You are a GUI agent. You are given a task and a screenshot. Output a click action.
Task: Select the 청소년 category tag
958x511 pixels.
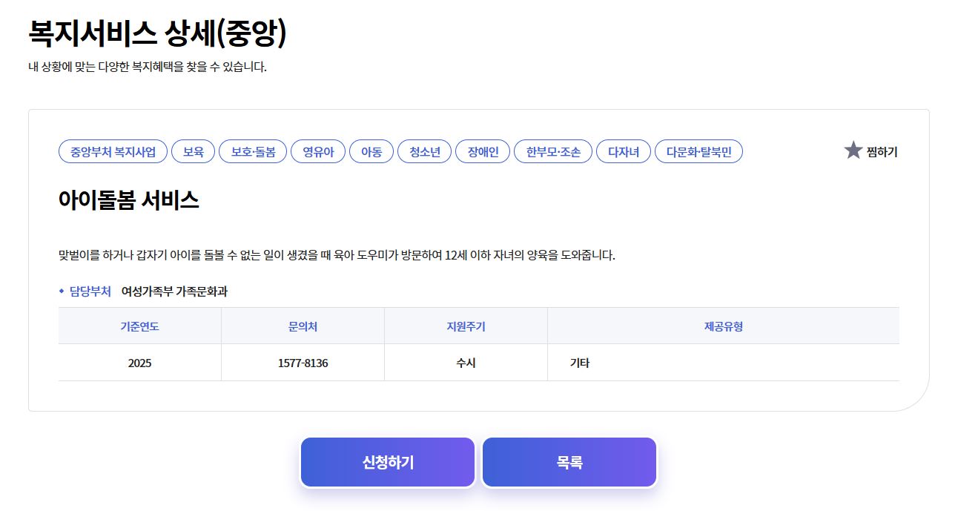tap(424, 151)
